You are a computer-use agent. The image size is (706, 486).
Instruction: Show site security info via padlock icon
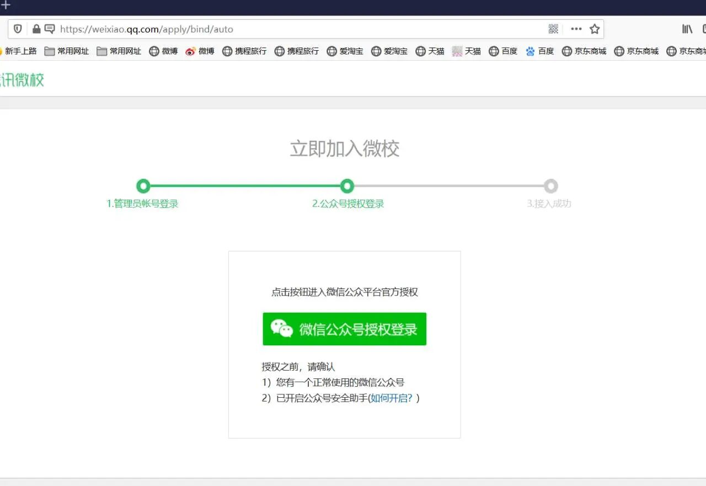pyautogui.click(x=36, y=29)
